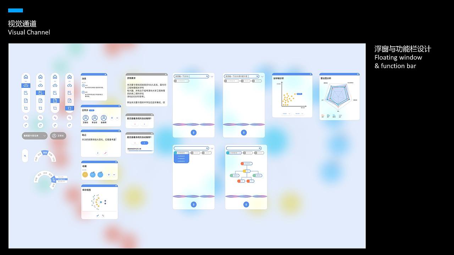Click plus button in 收藏 window

click(109, 175)
